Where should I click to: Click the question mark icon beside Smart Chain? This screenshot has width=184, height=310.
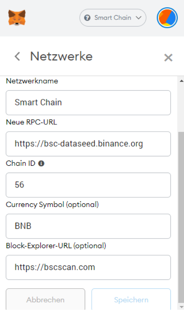tap(87, 18)
